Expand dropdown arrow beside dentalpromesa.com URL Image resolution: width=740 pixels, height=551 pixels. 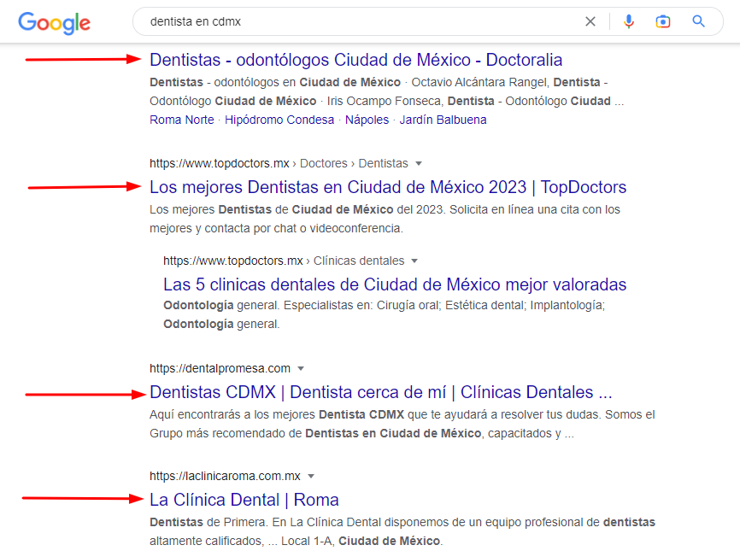point(301,368)
